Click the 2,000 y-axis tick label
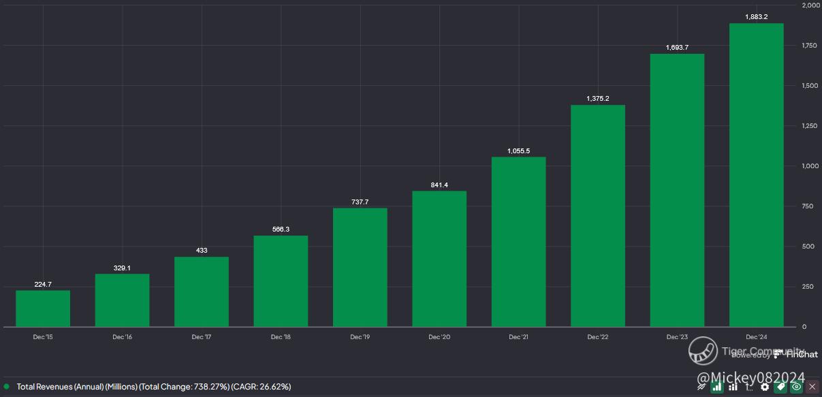 click(810, 5)
